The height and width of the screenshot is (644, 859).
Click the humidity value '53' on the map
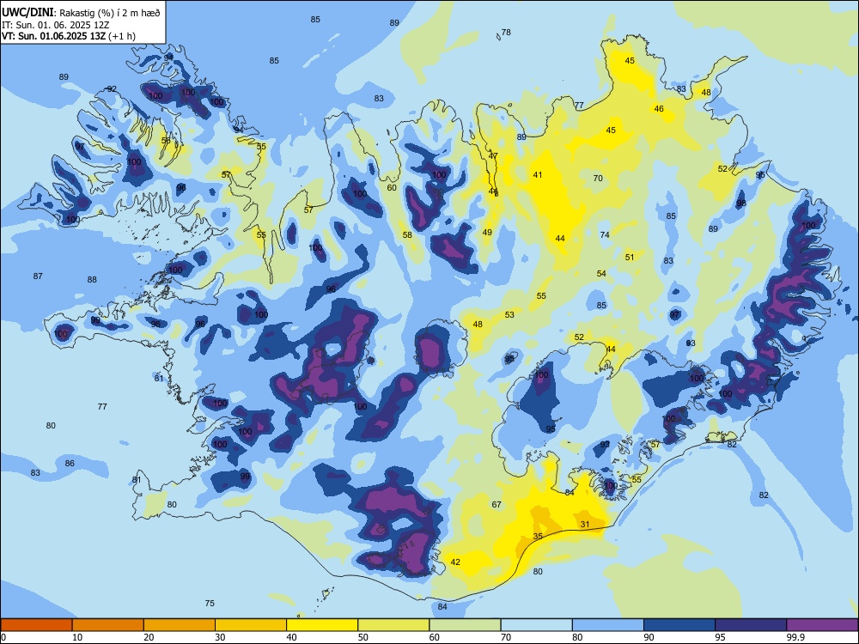pyautogui.click(x=509, y=314)
